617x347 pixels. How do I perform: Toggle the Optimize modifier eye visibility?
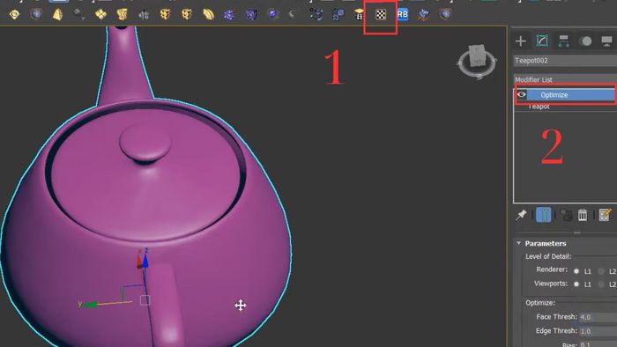pyautogui.click(x=522, y=94)
